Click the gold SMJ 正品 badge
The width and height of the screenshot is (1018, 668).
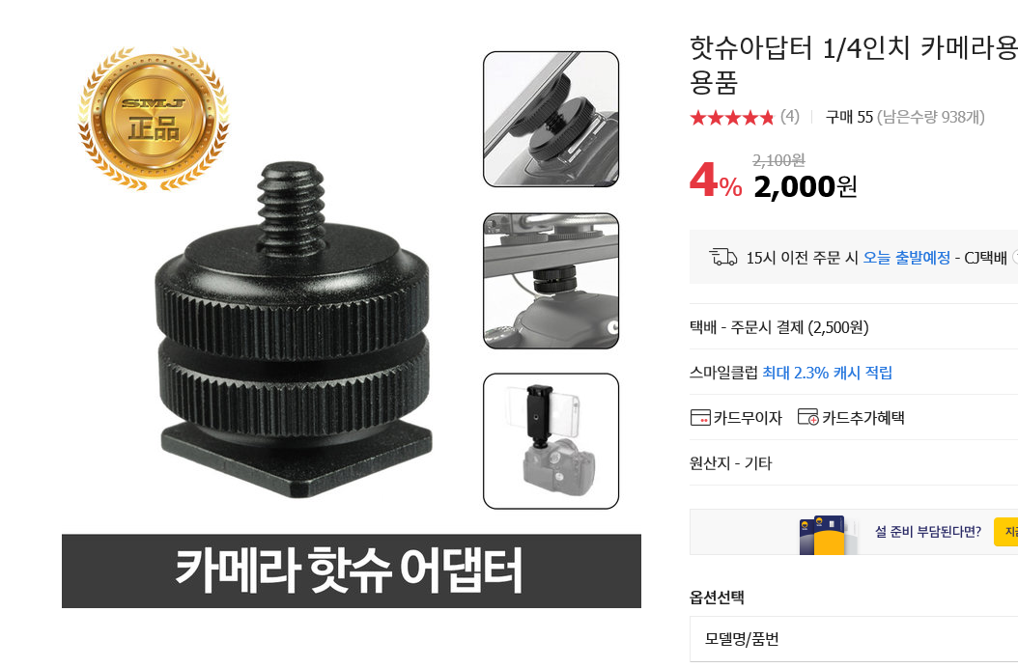pos(154,119)
